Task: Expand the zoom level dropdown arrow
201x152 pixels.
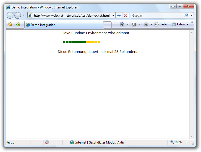Action: point(187,142)
